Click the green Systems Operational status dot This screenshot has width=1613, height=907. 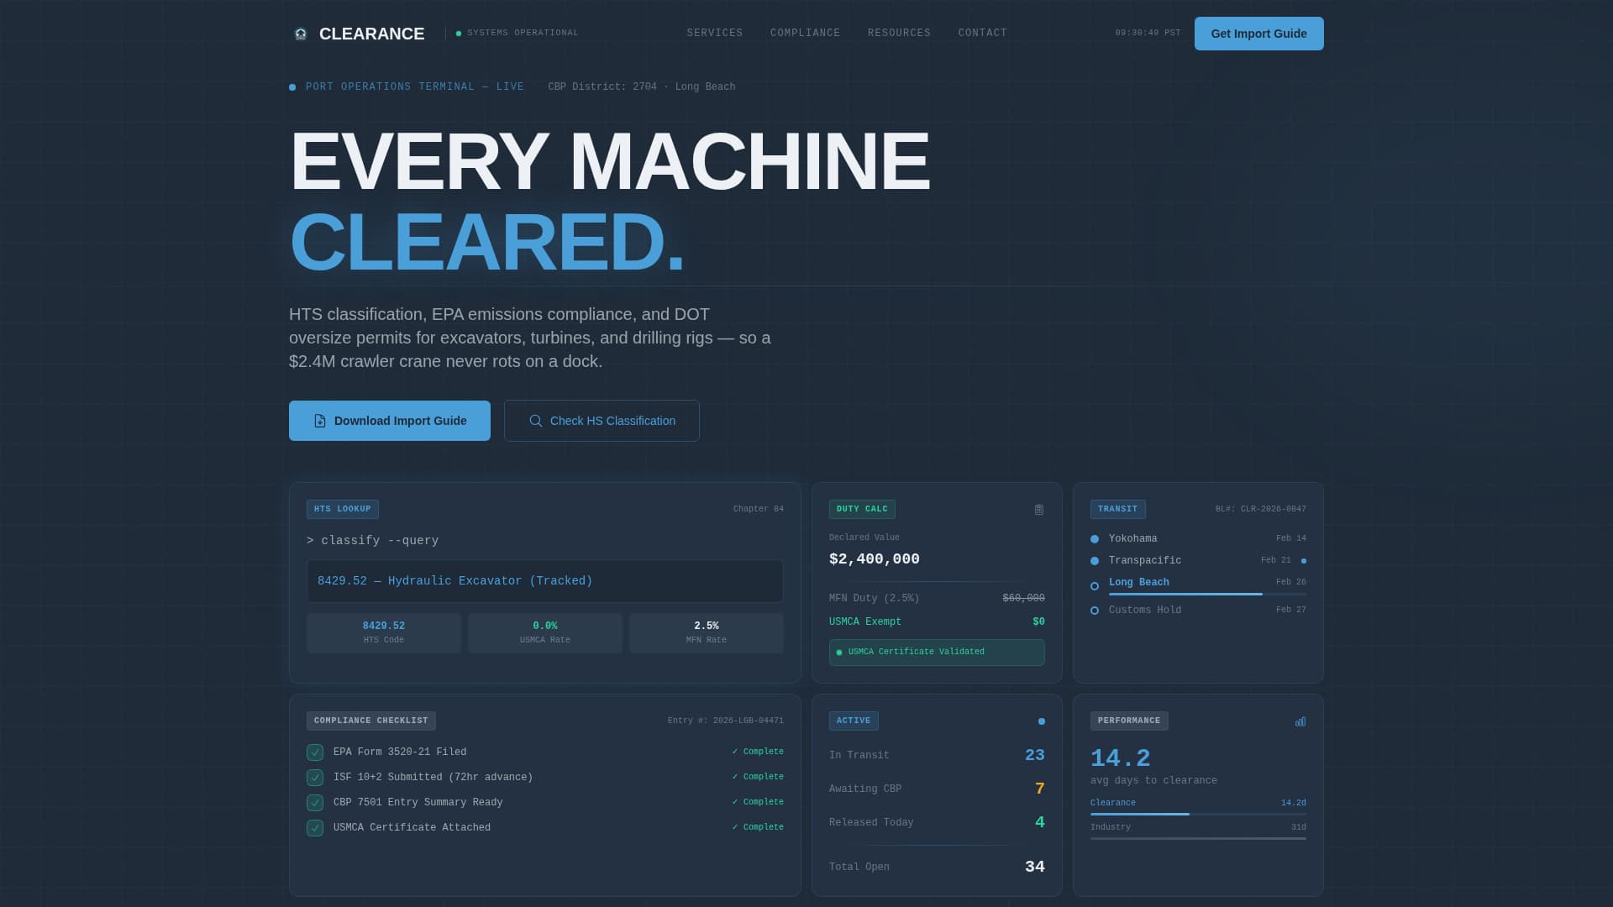458,33
